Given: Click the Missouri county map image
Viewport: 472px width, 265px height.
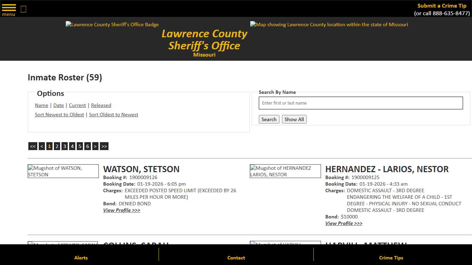Looking at the screenshot, I should 329,24.
